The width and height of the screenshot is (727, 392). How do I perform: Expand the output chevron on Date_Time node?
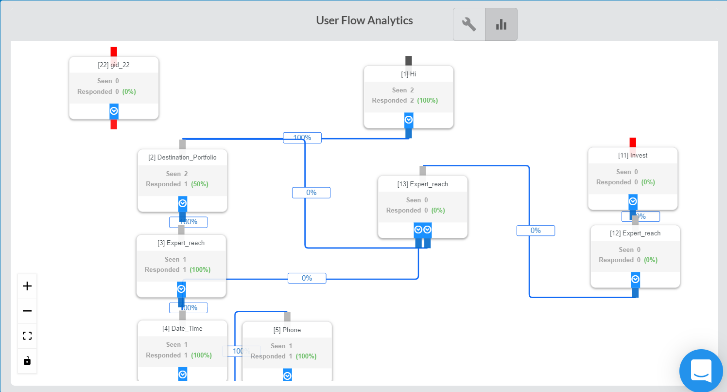[x=182, y=374]
